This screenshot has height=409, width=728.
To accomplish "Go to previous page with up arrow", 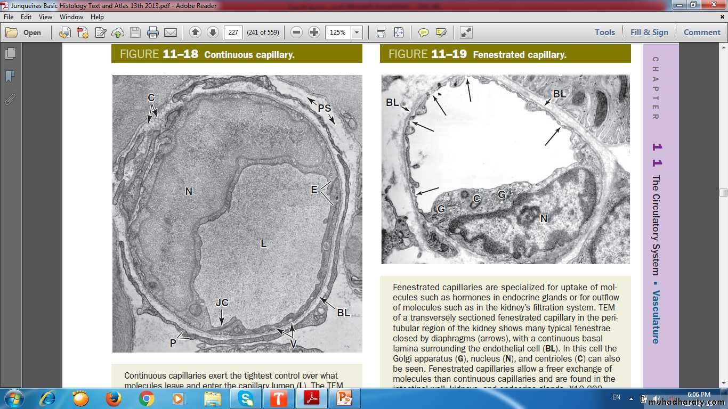I will pyautogui.click(x=195, y=32).
